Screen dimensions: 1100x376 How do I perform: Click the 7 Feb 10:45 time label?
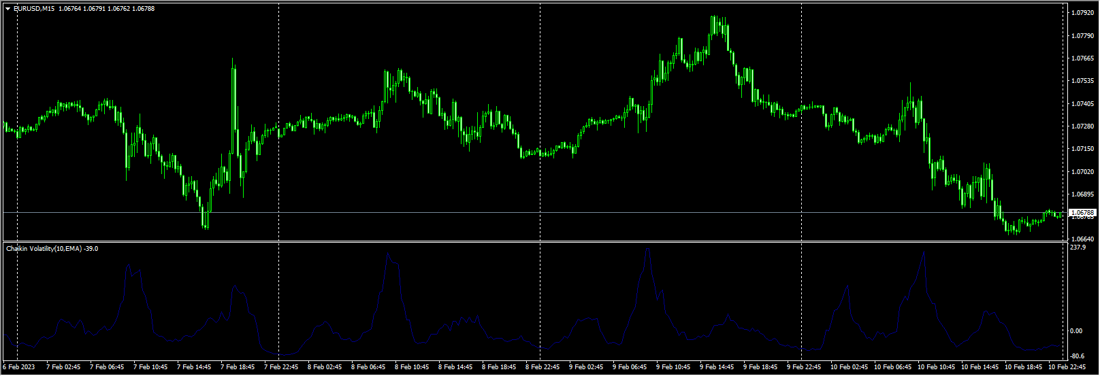pyautogui.click(x=150, y=367)
